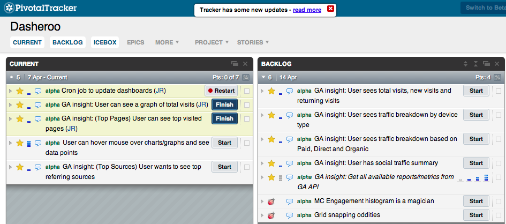Check the box for social traffic summary story
This screenshot has height=224, width=506.
(x=499, y=163)
